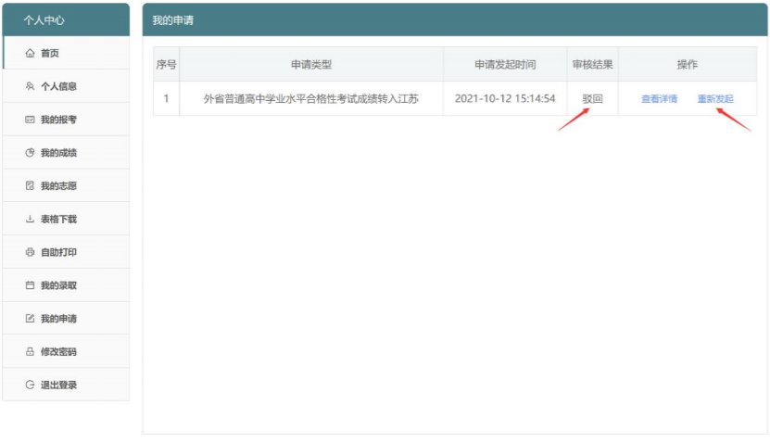The height and width of the screenshot is (442, 770).
Task: Click the home icon beside 首页
Action: (x=30, y=53)
